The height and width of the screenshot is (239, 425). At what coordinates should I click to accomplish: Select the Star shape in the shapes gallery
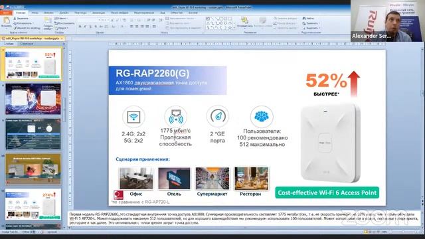pos(230,28)
